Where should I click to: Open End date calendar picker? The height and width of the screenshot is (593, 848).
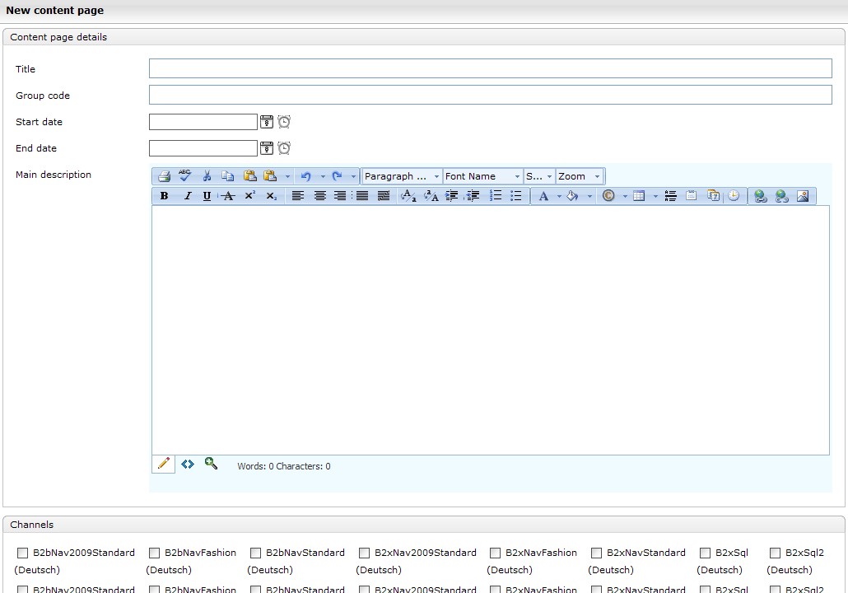pos(267,147)
